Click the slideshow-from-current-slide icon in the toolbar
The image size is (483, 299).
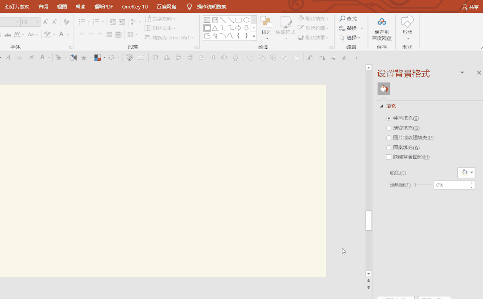coord(130,58)
